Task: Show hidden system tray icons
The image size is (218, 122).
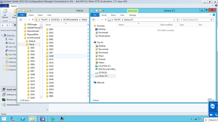Action: point(191,119)
